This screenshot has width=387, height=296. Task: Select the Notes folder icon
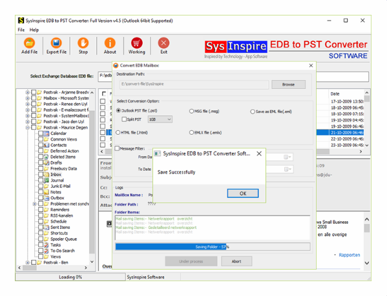(46, 192)
